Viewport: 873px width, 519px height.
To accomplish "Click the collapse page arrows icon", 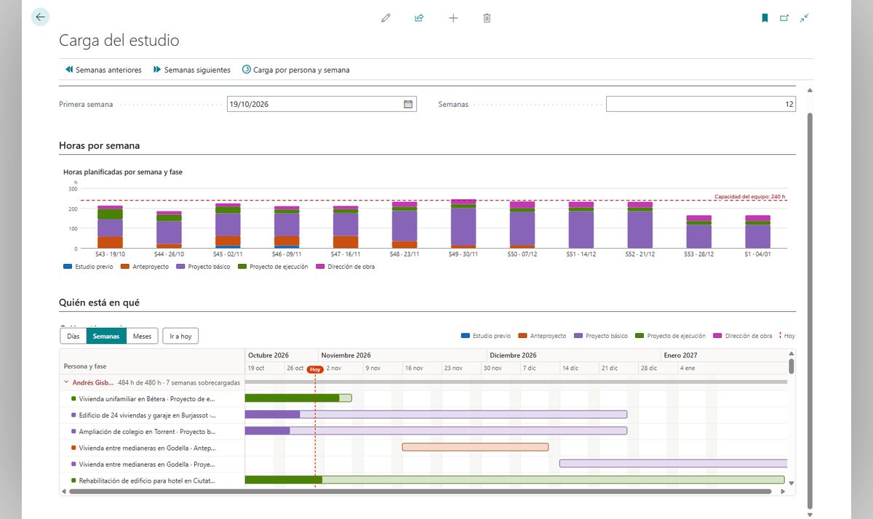I will tap(804, 18).
